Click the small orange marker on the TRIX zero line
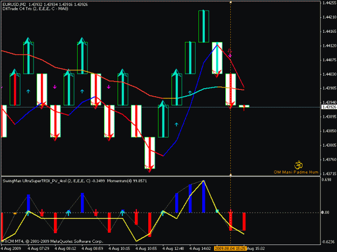337x252 pixels. pos(15,213)
